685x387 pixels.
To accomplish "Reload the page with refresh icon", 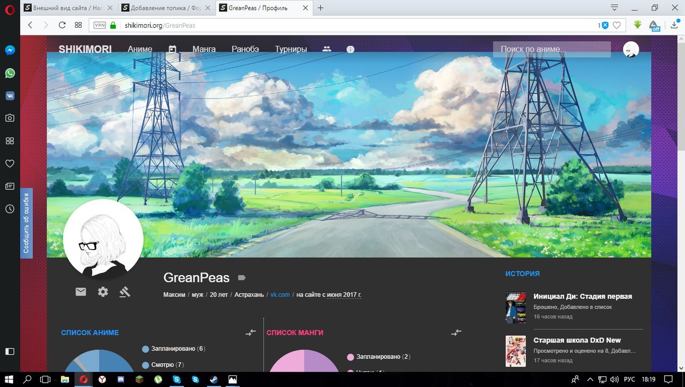I will [62, 25].
